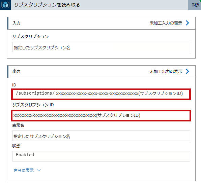Open raw inputs via the blue chevron
Image resolution: width=201 pixels, height=183 pixels.
click(187, 23)
